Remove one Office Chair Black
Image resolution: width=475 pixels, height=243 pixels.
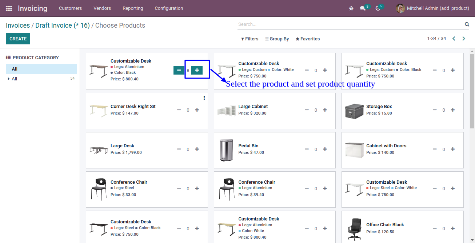(x=435, y=228)
